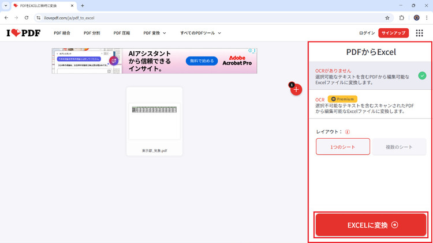This screenshot has height=243, width=433.
Task: Open the browser extensions puzzle icon
Action: (402, 18)
